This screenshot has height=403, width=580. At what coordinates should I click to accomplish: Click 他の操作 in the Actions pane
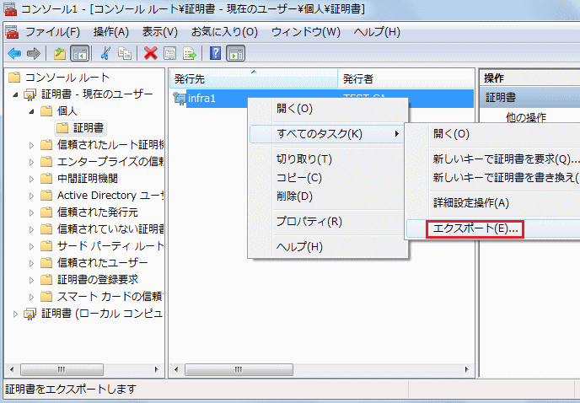(525, 116)
